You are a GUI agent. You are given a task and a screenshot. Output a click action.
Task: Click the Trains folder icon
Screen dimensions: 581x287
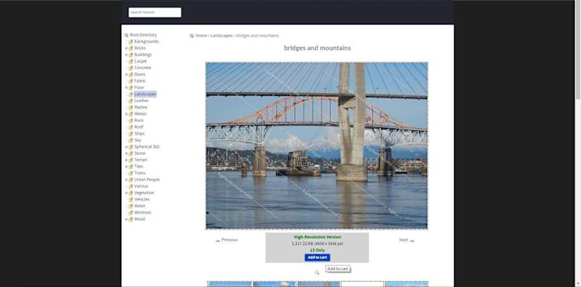tap(131, 173)
